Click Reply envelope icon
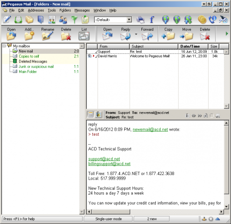 (126, 36)
